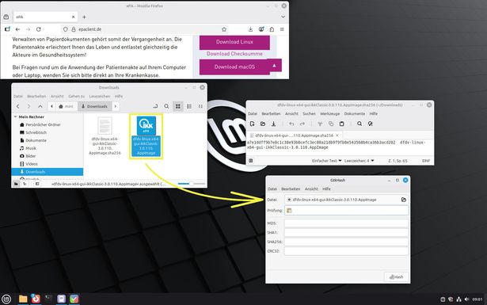Open the Leerzeichen: 4 tab width dropdown
The width and height of the screenshot is (487, 305).
[360, 161]
